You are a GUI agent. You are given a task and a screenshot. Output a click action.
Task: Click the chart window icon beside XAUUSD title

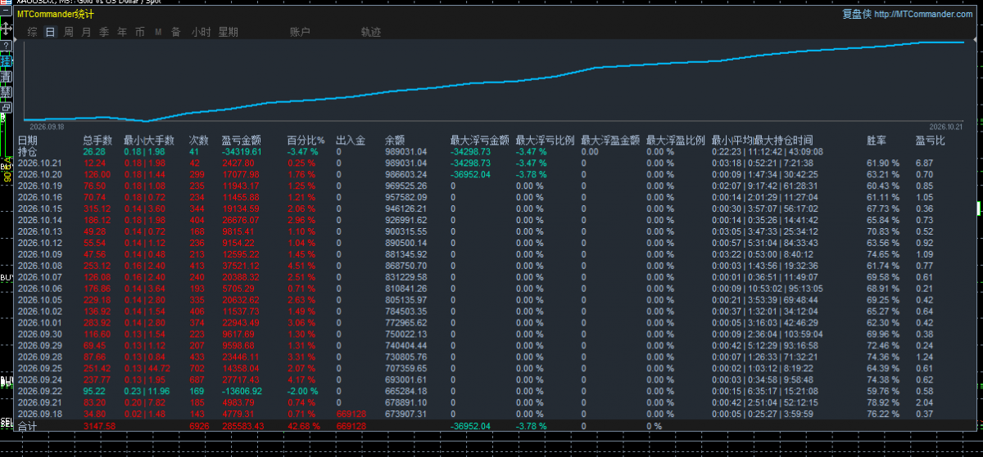tap(7, 2)
